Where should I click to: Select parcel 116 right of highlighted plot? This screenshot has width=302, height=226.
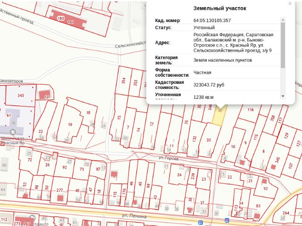click(x=251, y=110)
